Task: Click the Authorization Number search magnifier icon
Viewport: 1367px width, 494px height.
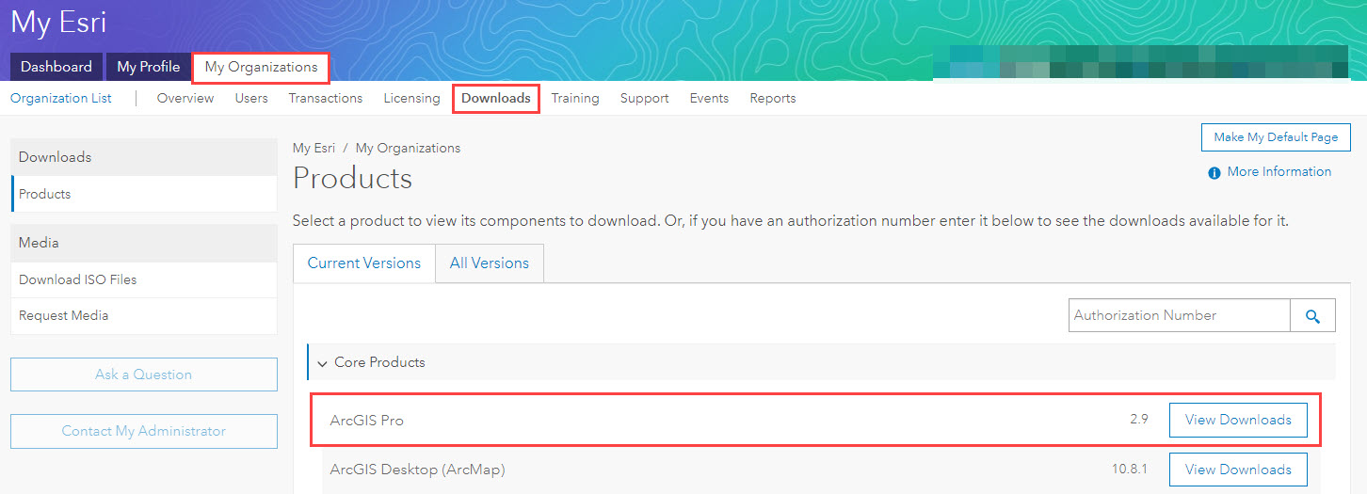Action: [1312, 316]
